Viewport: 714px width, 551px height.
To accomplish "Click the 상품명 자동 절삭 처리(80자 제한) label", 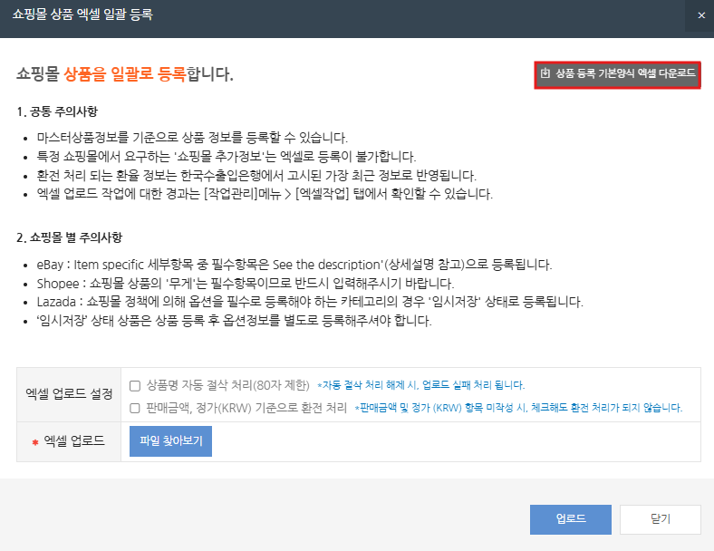I will (x=228, y=385).
